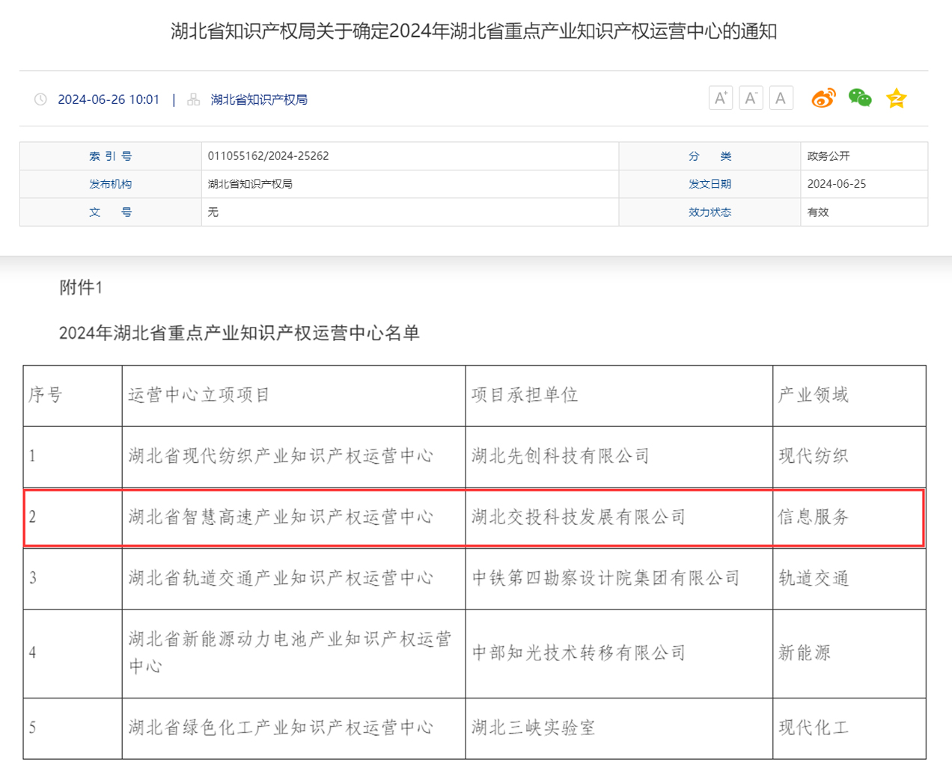
Task: Click the 效力状态 label
Action: pyautogui.click(x=710, y=212)
